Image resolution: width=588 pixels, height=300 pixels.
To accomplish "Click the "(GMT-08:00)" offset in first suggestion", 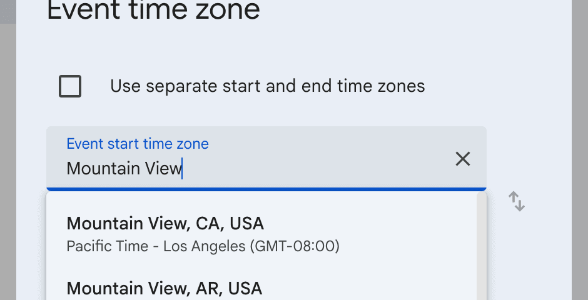I will (295, 246).
